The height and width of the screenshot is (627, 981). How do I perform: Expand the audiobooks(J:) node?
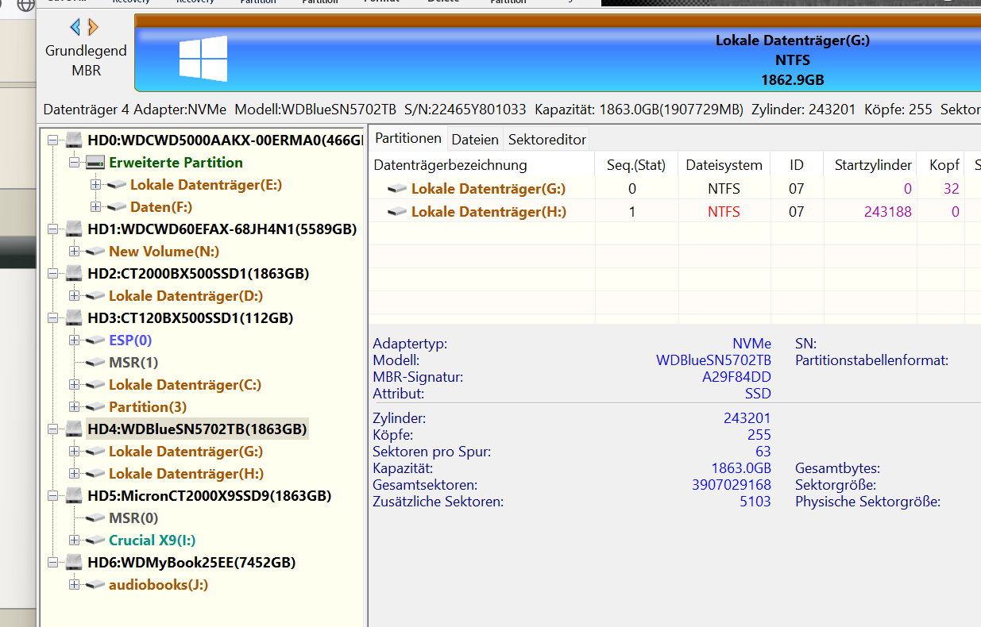(75, 585)
